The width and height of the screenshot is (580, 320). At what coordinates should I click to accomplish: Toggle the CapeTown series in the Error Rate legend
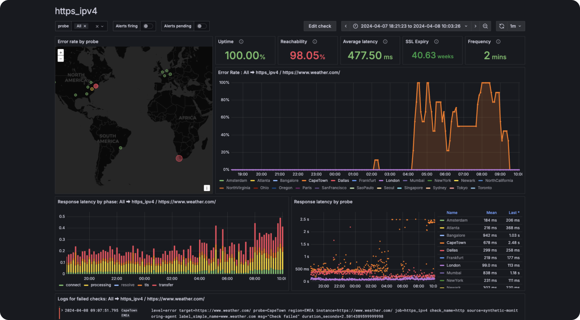click(x=318, y=180)
